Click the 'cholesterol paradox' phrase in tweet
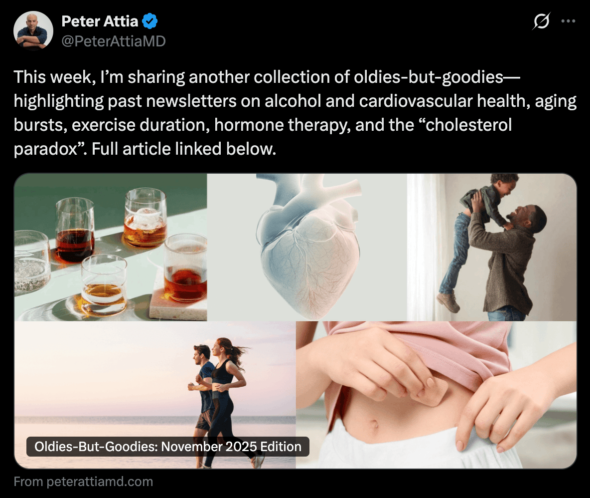This screenshot has width=590, height=498. point(263,137)
